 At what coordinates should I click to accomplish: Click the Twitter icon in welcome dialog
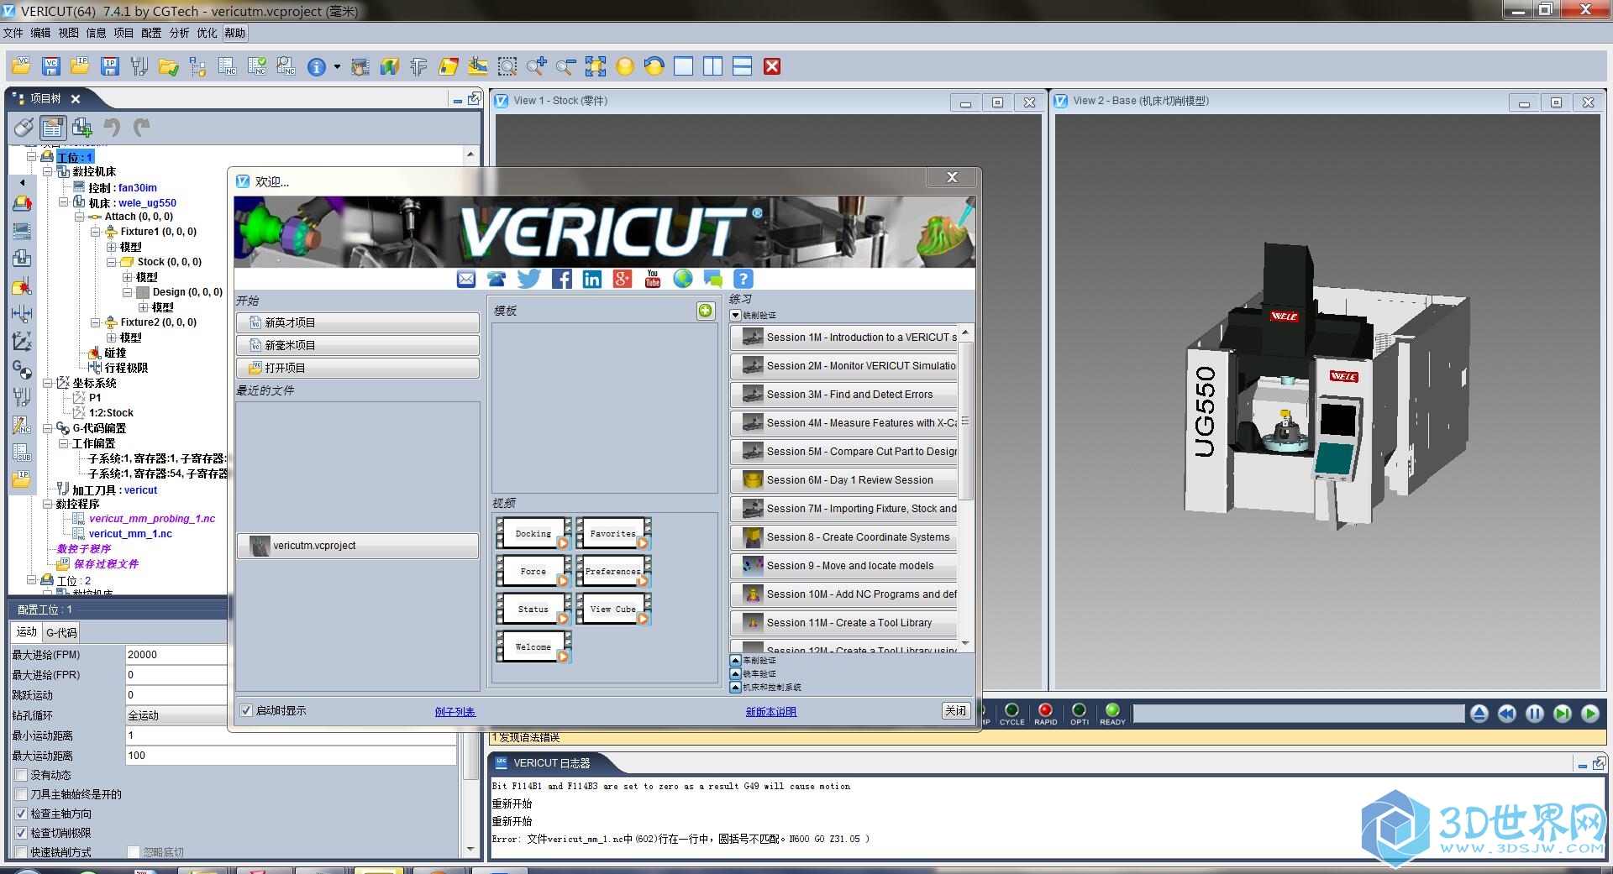click(x=529, y=279)
